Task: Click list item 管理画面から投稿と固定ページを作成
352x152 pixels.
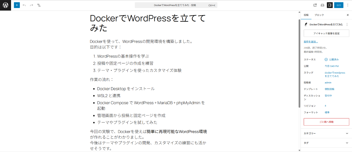Action: coord(131,115)
